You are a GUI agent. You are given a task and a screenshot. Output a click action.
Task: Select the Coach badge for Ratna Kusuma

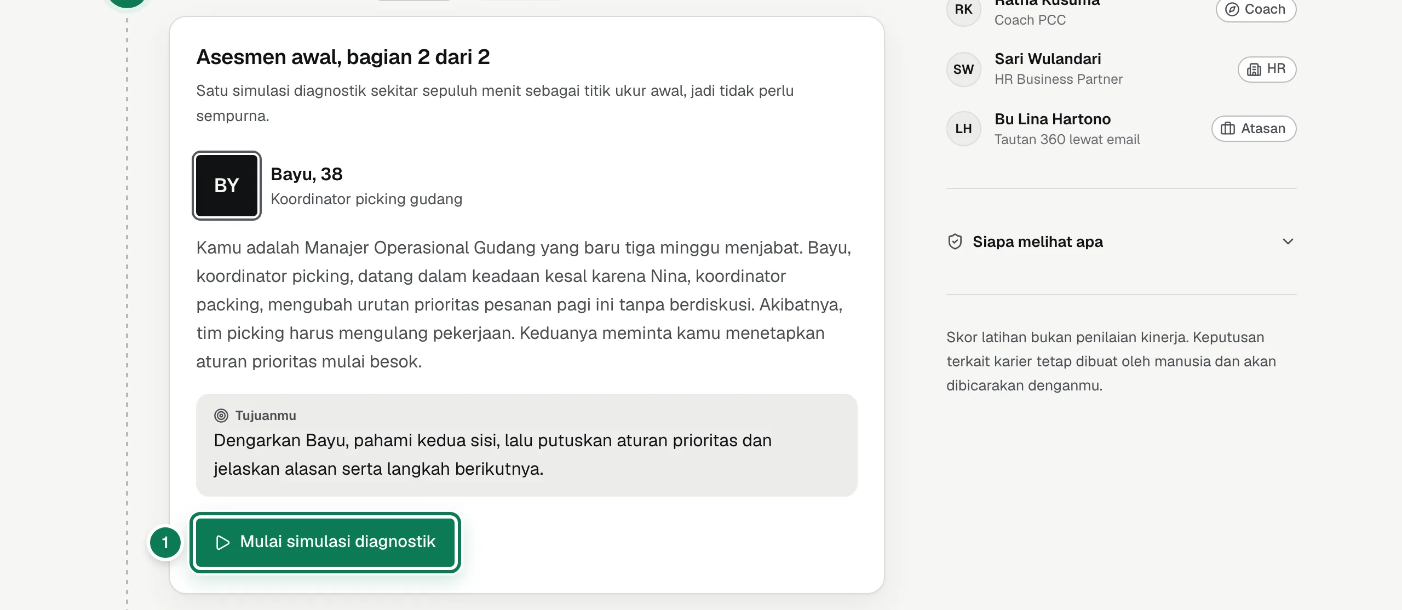pos(1256,10)
